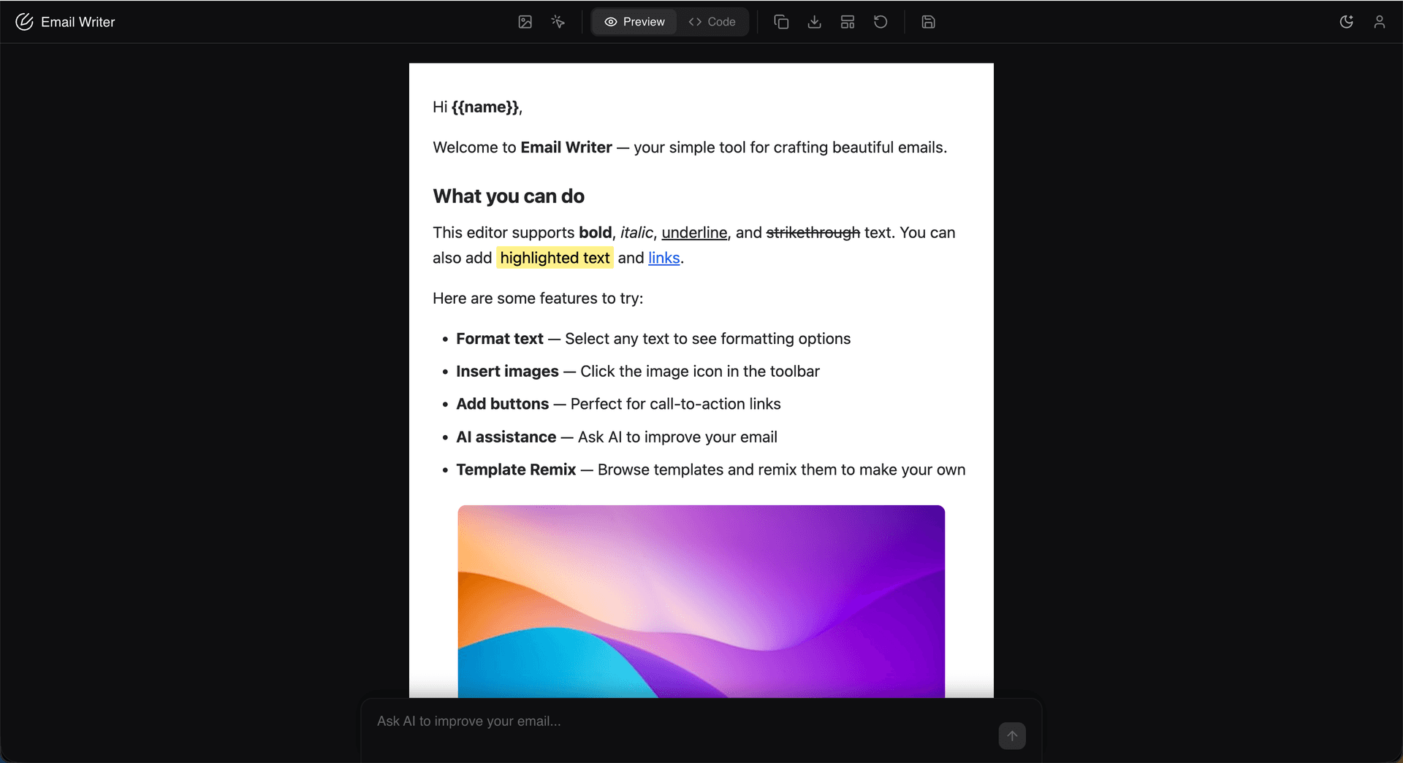Click the {{name}} placeholder
Image resolution: width=1403 pixels, height=763 pixels.
(x=484, y=107)
